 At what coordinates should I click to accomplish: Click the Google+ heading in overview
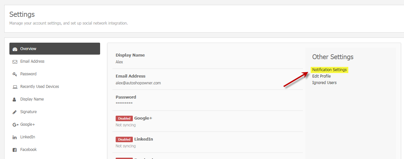click(143, 118)
